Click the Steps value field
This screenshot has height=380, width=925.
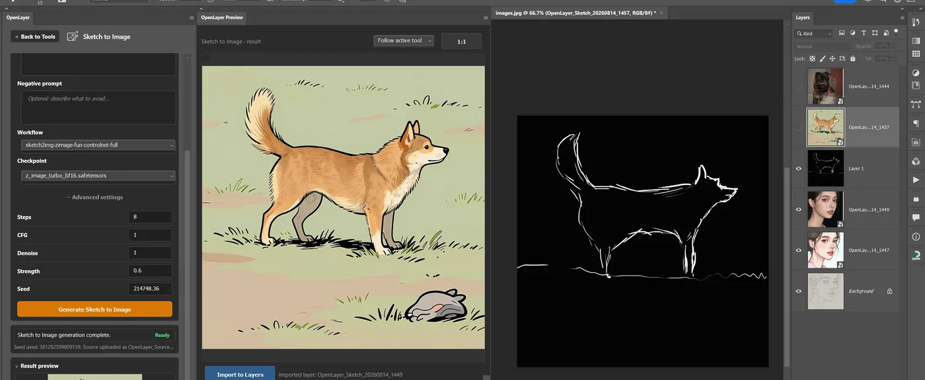click(x=150, y=217)
